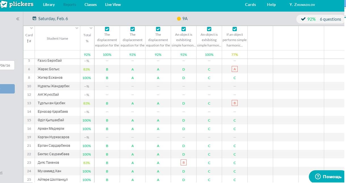Screen dimensions: 346x183
Task: Click the 6 questions summary
Action: 330,19
